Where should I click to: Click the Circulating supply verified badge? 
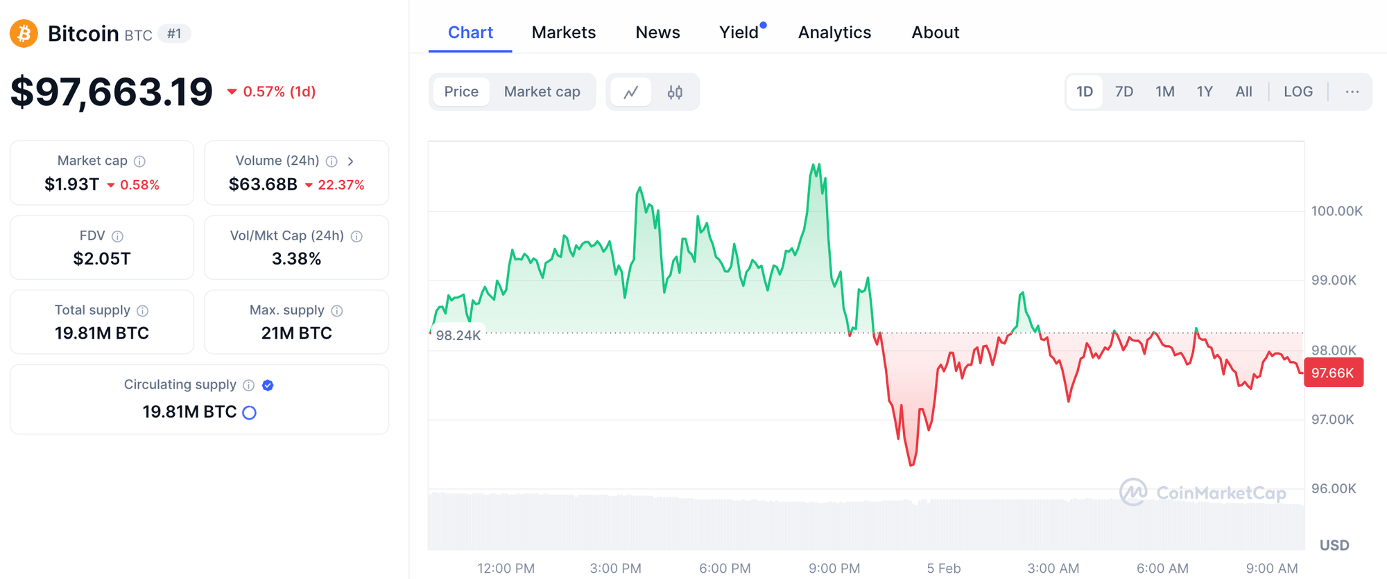pos(268,385)
